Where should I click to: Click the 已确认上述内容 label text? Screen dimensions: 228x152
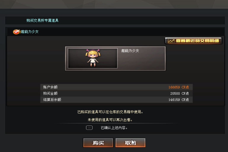click(x=114, y=128)
